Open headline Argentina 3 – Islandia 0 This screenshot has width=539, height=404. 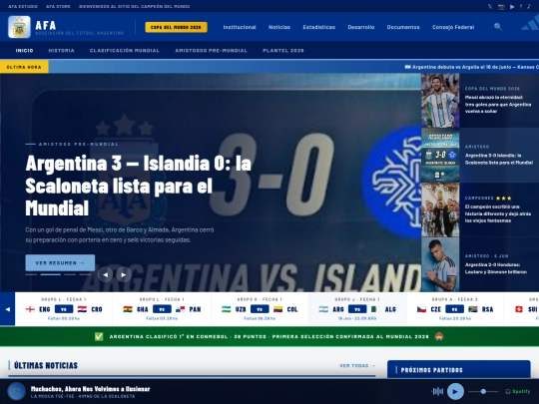click(x=138, y=186)
